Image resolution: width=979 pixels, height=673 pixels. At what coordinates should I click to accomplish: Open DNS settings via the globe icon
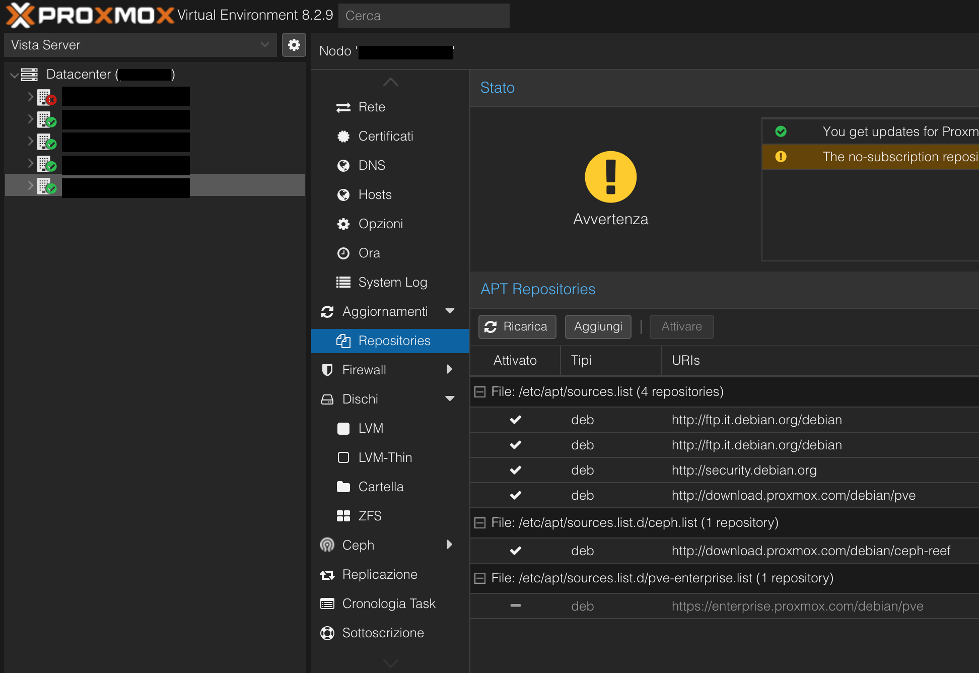pos(343,165)
